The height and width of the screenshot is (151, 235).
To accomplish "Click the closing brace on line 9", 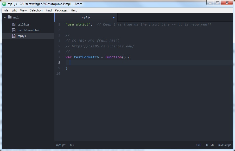I will (67, 68).
